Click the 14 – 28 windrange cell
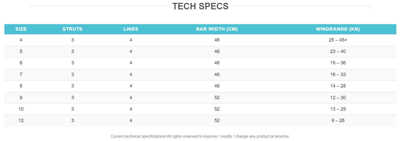The image size is (401, 141). point(338,86)
